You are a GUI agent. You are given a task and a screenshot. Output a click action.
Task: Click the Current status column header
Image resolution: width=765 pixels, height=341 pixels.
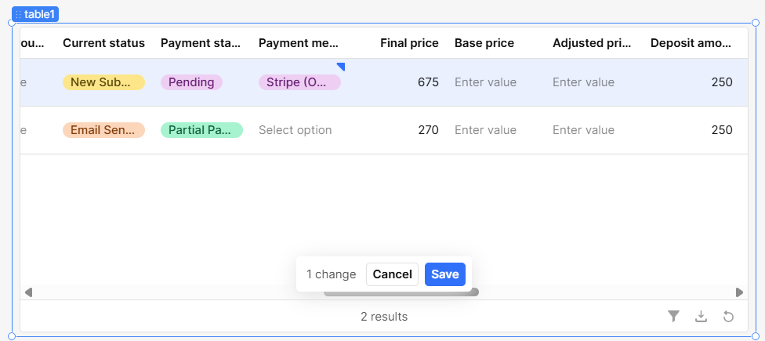[x=103, y=43]
